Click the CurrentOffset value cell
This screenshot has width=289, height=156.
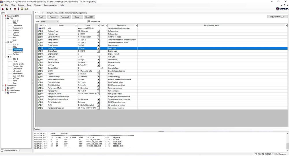pos(88,68)
